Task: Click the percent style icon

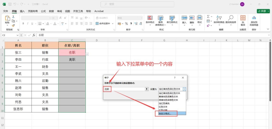Action: 126,24
